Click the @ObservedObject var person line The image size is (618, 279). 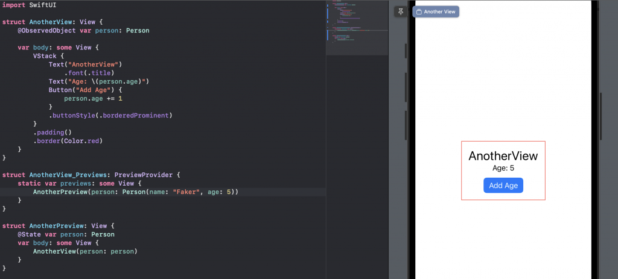coord(83,30)
